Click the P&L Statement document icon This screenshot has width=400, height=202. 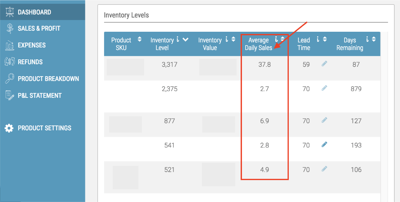(10, 96)
